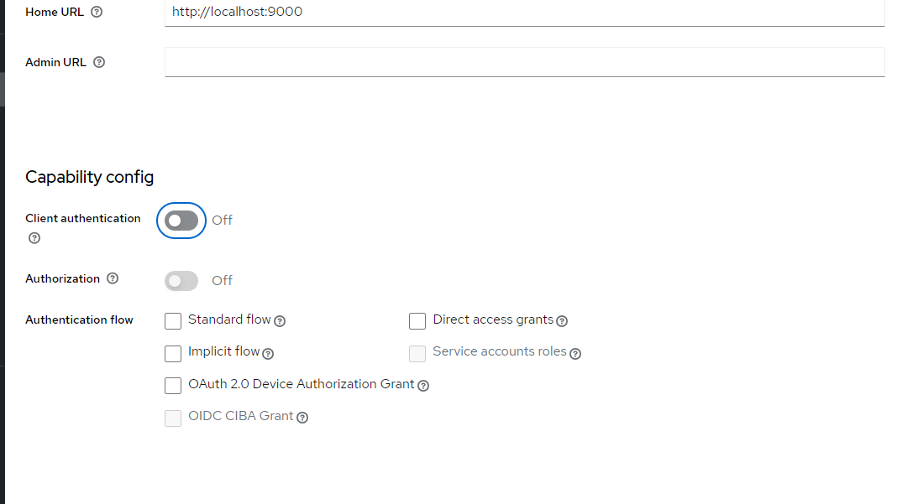897x504 pixels.
Task: Open the Admin URL help tooltip
Action: [x=99, y=62]
